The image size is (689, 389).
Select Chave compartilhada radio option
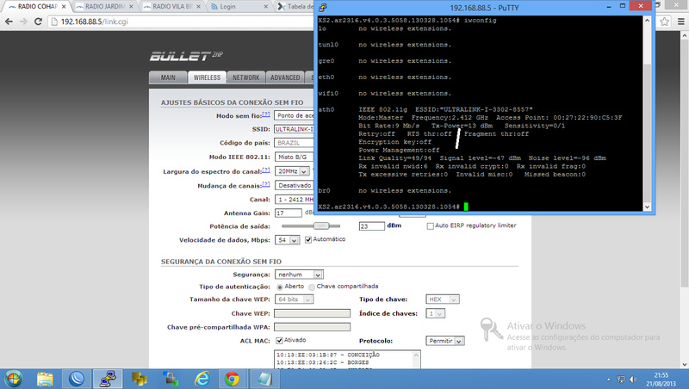pyautogui.click(x=312, y=287)
